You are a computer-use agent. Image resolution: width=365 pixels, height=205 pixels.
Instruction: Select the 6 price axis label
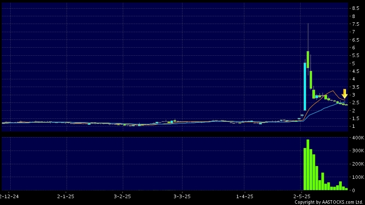click(x=353, y=48)
